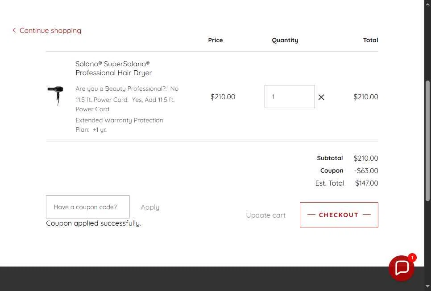Click the Quantity column header
The width and height of the screenshot is (431, 291).
coord(285,40)
